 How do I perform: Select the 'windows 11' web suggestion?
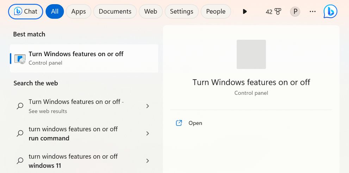pyautogui.click(x=84, y=161)
